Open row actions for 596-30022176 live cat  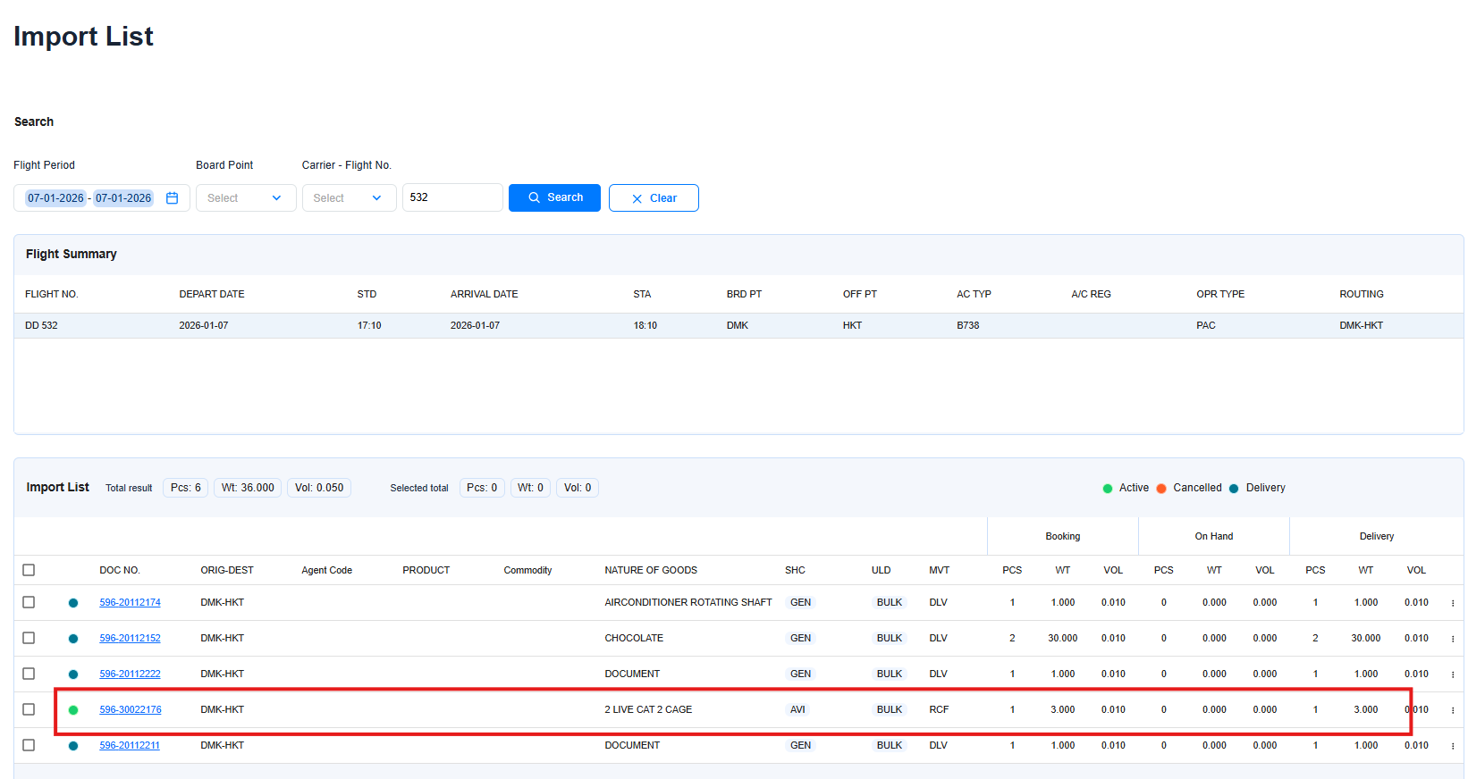[1452, 710]
